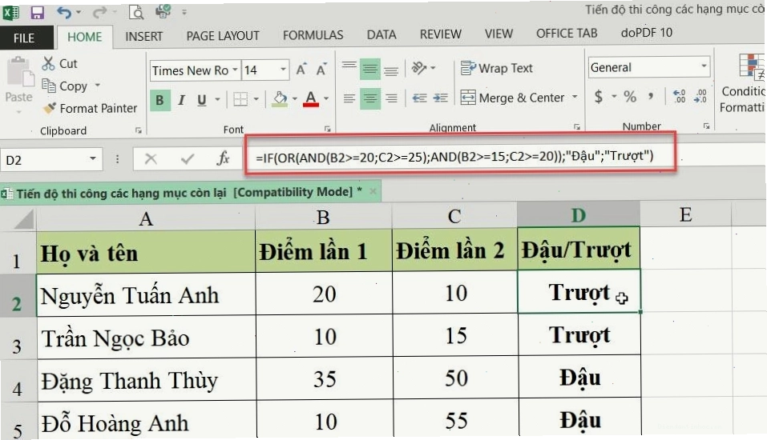Open Conditional Formatting
Image resolution: width=767 pixels, height=440 pixels.
coord(744,83)
